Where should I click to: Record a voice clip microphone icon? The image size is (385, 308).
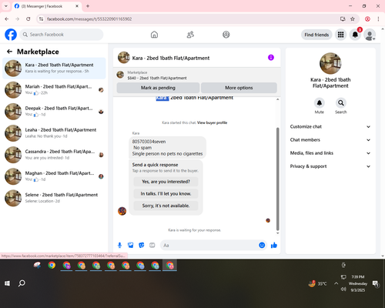(x=119, y=246)
